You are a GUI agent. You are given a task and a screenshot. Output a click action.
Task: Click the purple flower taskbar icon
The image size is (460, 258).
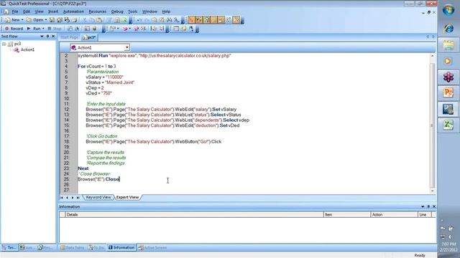(x=448, y=77)
